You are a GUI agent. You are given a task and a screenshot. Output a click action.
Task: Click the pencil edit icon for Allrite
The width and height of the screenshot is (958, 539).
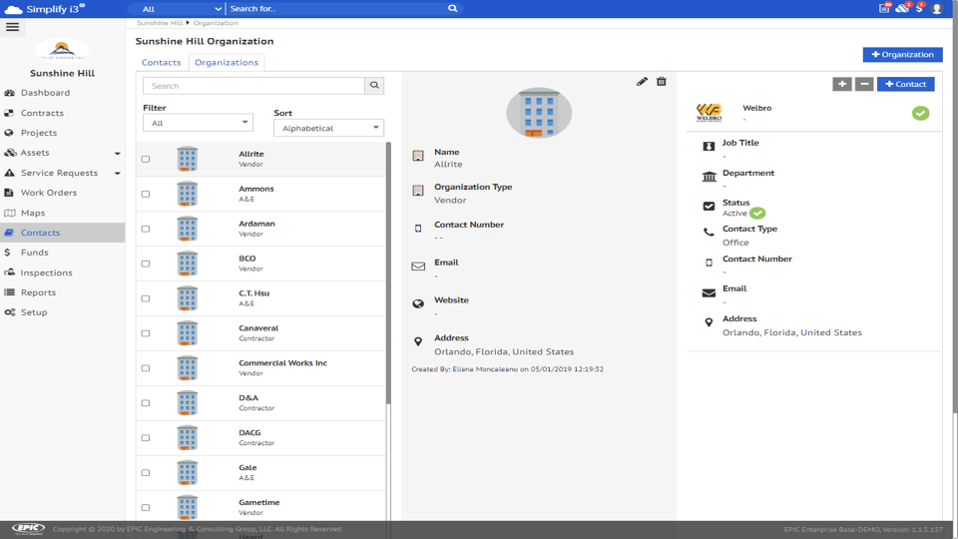point(642,82)
